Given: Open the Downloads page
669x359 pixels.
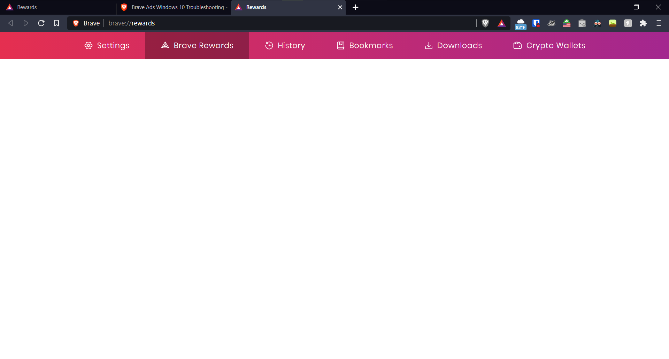Looking at the screenshot, I should pyautogui.click(x=453, y=45).
